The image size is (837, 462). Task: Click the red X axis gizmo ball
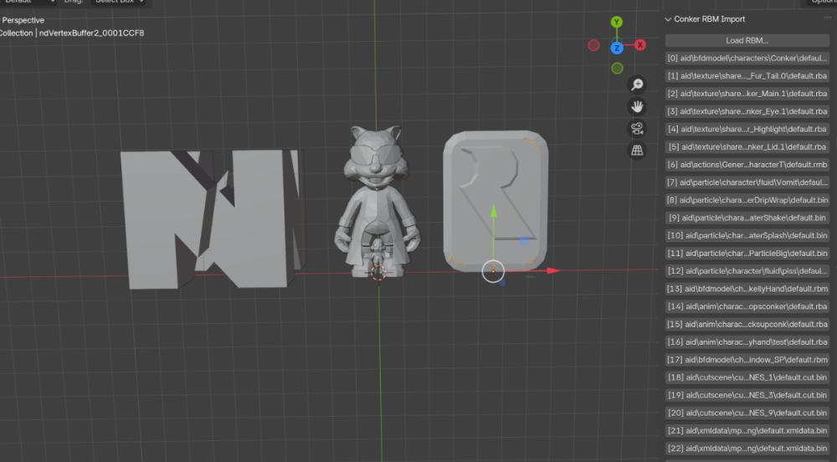[640, 45]
